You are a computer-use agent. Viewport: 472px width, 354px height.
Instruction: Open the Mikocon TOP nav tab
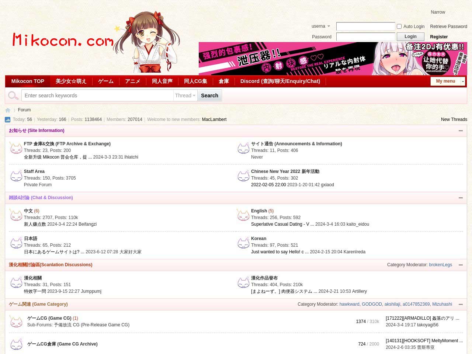coord(28,81)
